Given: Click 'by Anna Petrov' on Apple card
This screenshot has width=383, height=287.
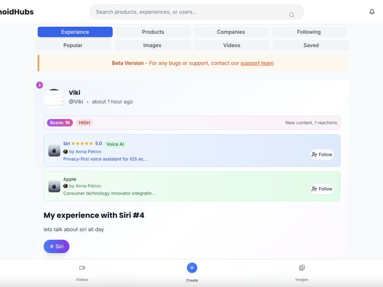Looking at the screenshot, I should tap(85, 186).
